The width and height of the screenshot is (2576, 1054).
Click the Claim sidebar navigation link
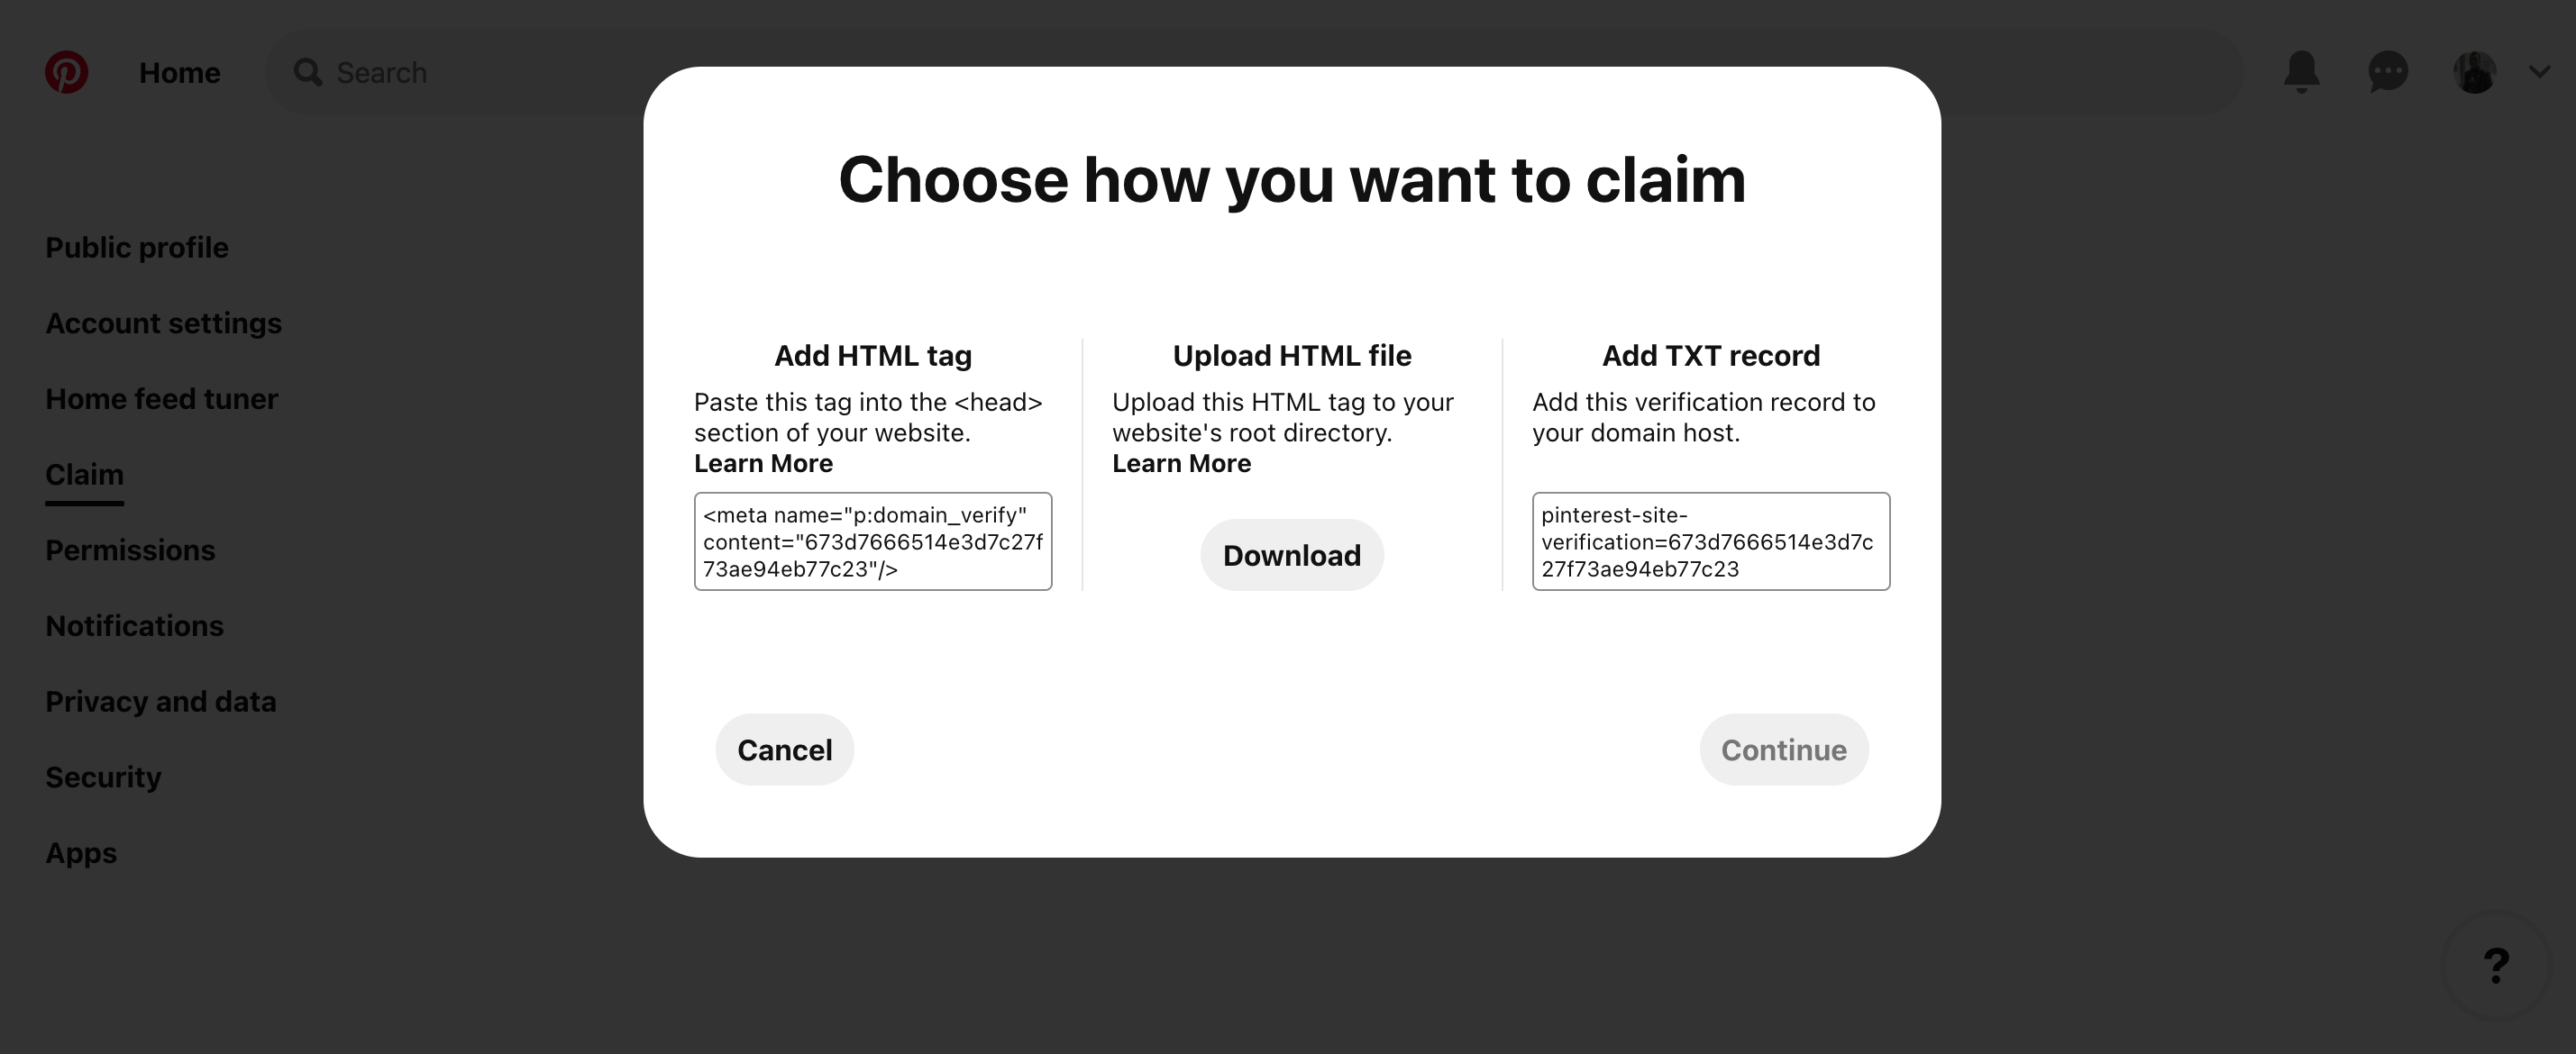[x=84, y=475]
